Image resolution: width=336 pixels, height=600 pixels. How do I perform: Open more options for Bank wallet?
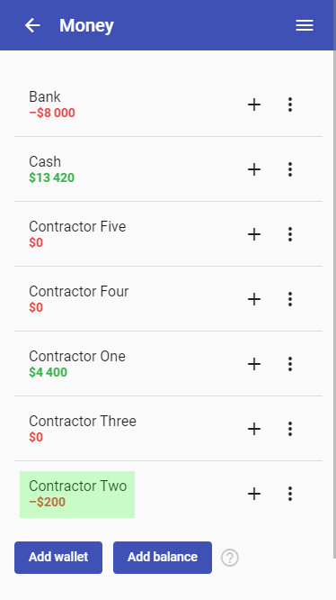pyautogui.click(x=290, y=105)
